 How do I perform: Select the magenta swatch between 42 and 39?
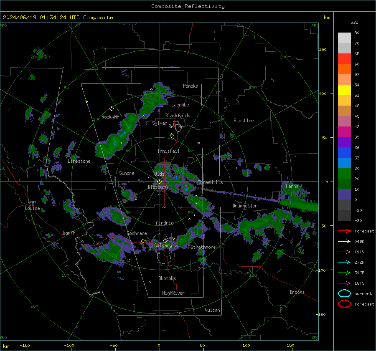[x=344, y=131]
